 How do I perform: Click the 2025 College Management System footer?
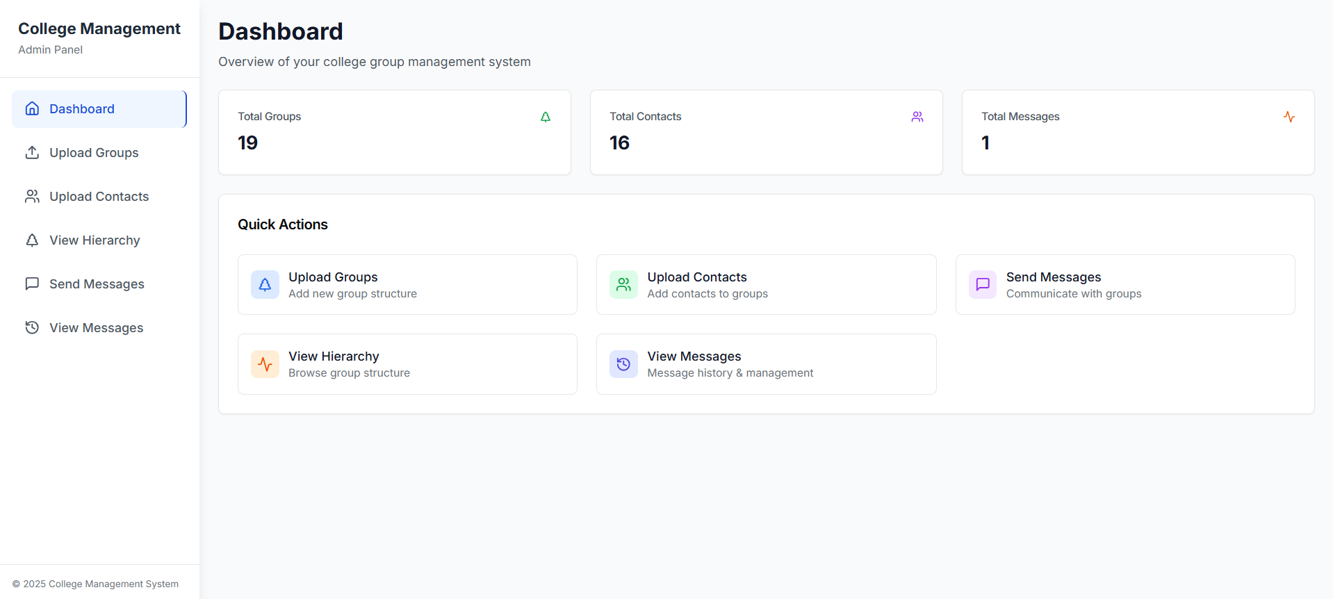click(x=96, y=584)
